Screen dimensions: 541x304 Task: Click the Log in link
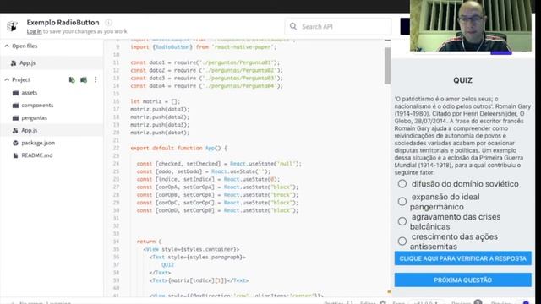34,31
